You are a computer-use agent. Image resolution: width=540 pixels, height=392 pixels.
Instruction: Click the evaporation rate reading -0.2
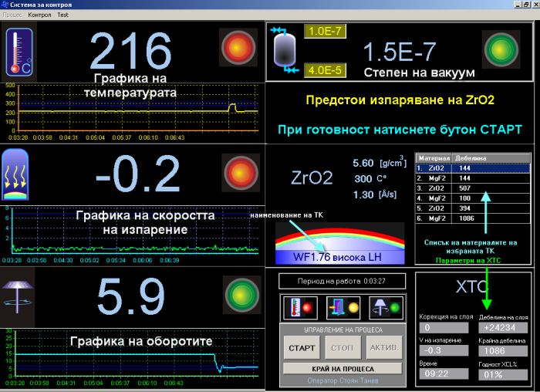(x=137, y=174)
